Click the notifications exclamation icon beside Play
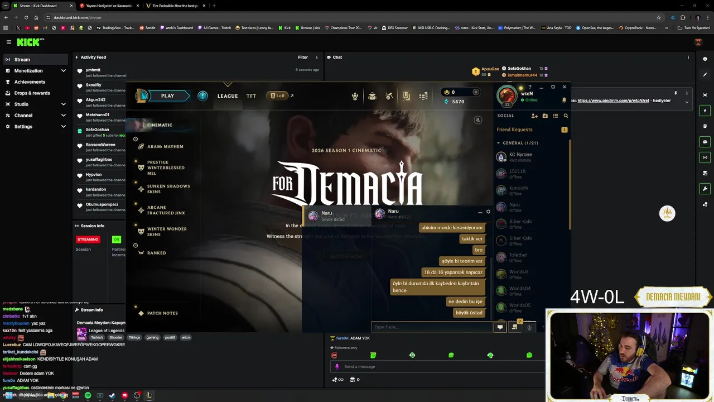Screen dimensions: 714x402 [202, 96]
